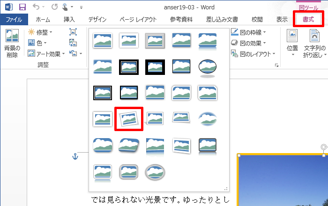Choose the Simple Frame White style thumbnail
Screen dimensions: 328x206
tap(103, 41)
